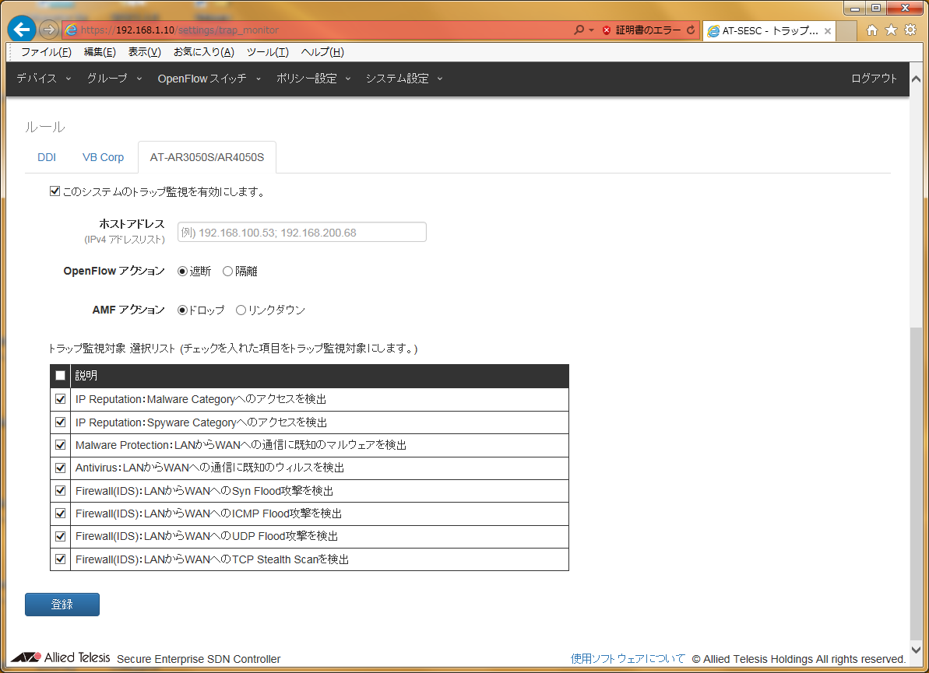929x673 pixels.
Task: Click the refresh page icon
Action: click(691, 30)
